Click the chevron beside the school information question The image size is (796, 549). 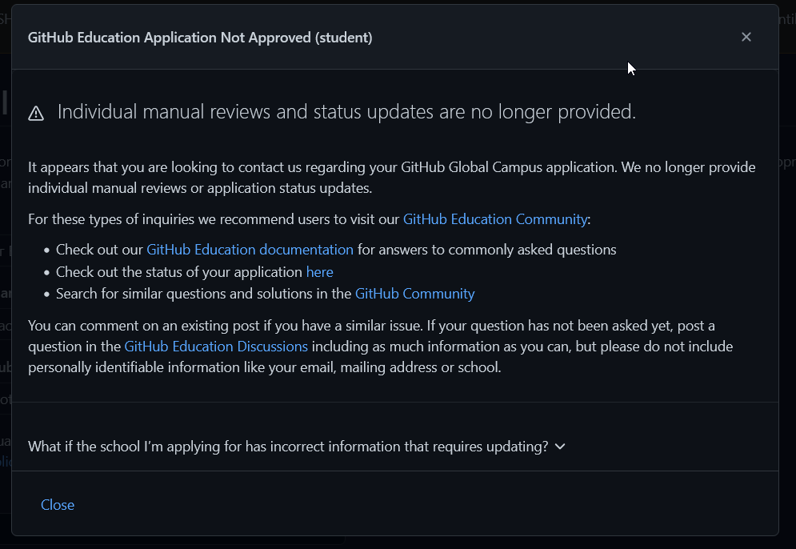click(560, 447)
